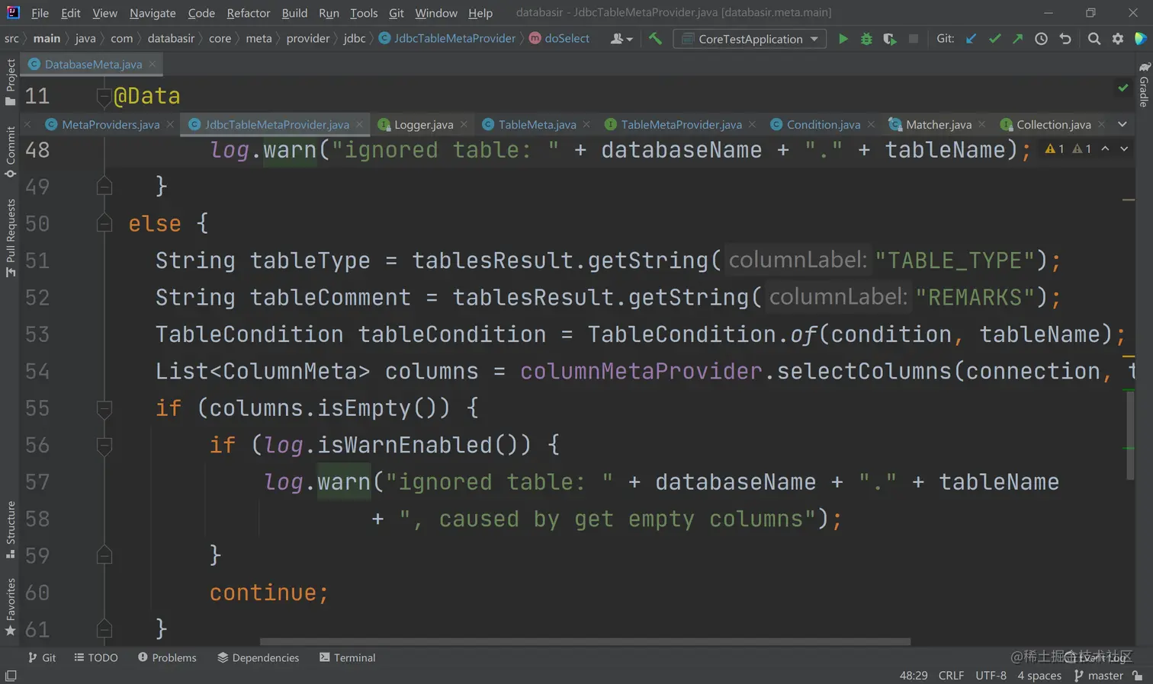
Task: Click fold end marker on line 61
Action: point(104,629)
